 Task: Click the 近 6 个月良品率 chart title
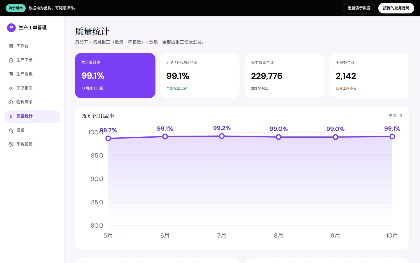[98, 116]
